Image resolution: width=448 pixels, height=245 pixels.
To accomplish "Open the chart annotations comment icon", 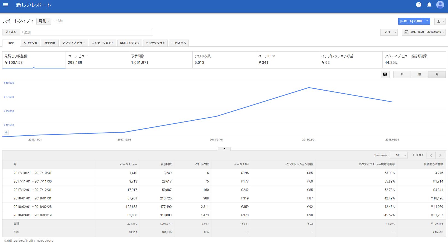I will pyautogui.click(x=385, y=74).
